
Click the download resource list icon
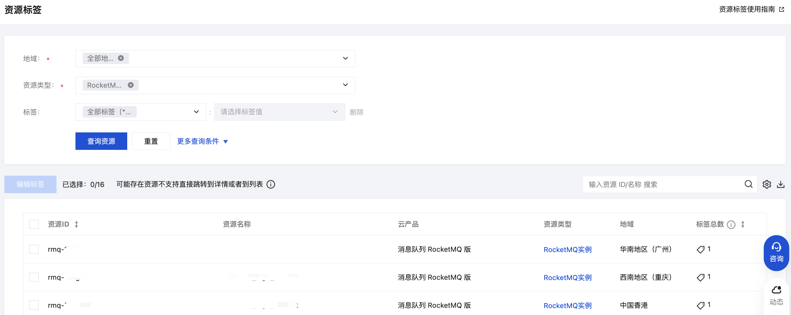[781, 184]
